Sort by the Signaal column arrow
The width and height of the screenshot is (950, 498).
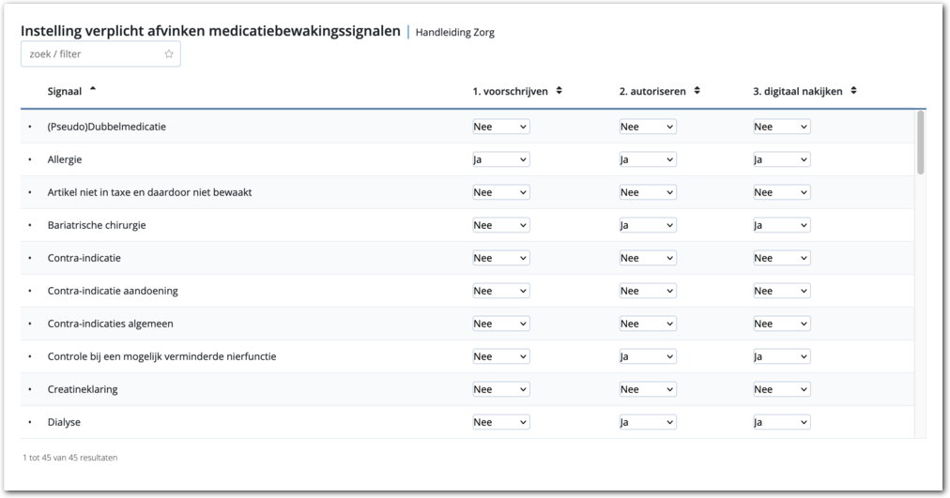pyautogui.click(x=93, y=90)
